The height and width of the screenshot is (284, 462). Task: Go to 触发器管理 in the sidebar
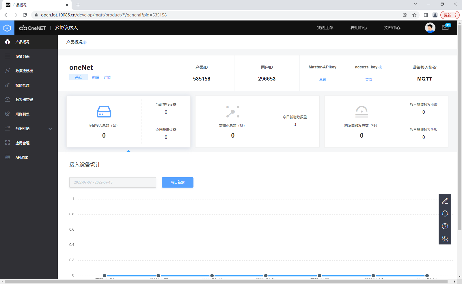point(24,100)
